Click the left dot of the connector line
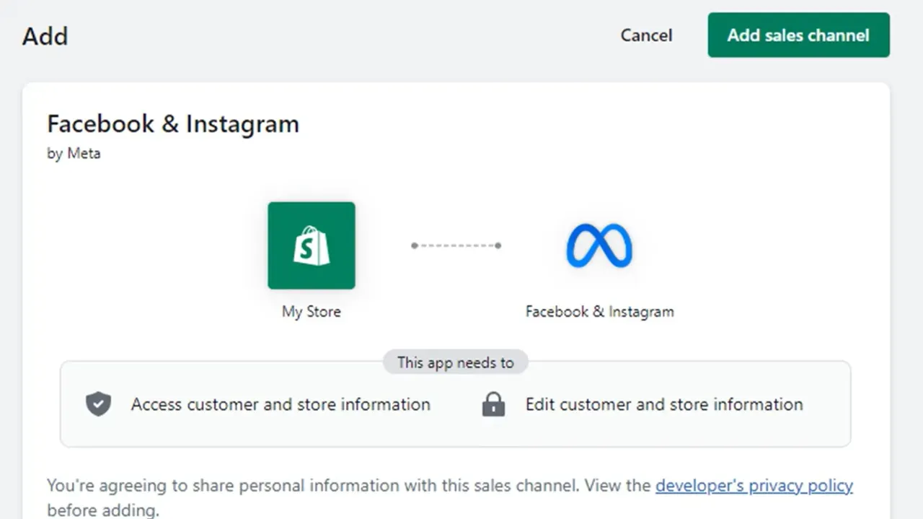The width and height of the screenshot is (923, 519). [x=415, y=245]
